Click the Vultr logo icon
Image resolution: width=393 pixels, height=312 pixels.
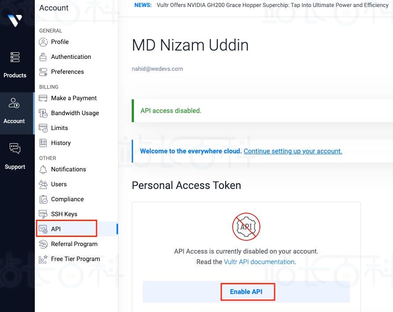point(15,20)
